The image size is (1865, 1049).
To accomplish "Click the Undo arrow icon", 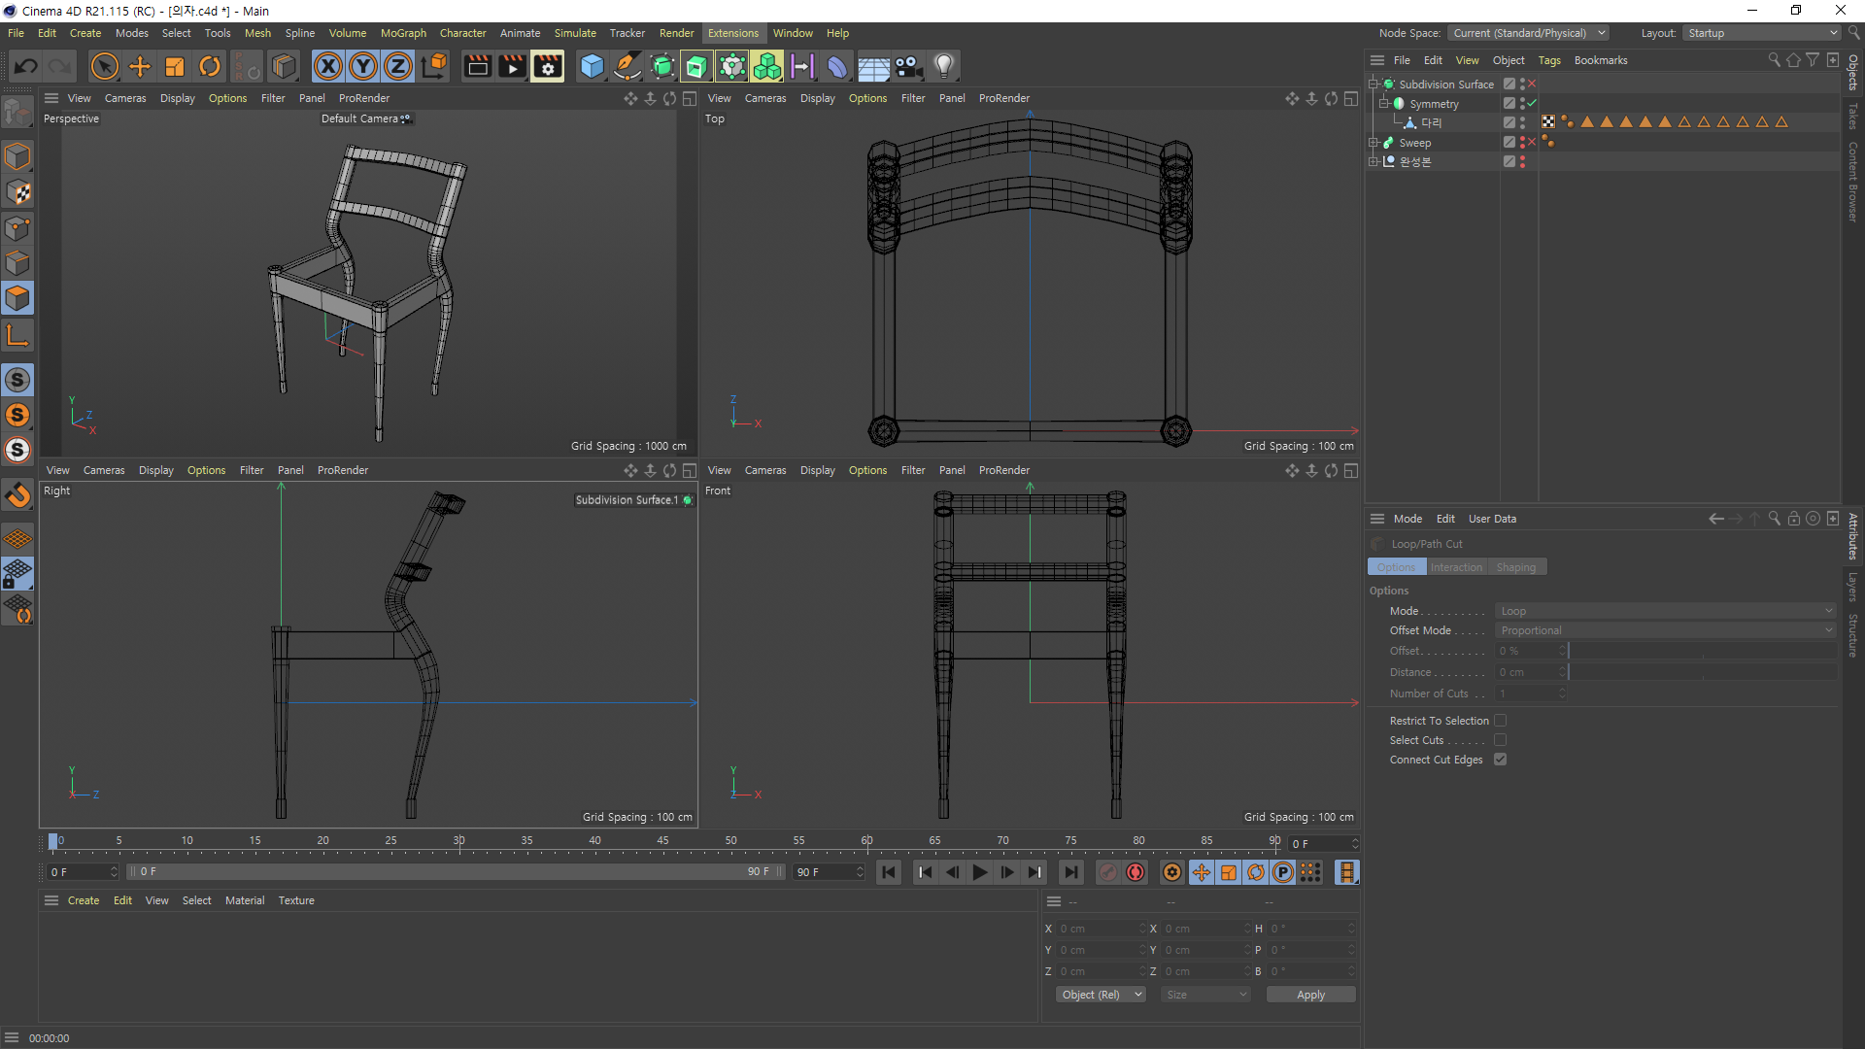I will (x=26, y=66).
